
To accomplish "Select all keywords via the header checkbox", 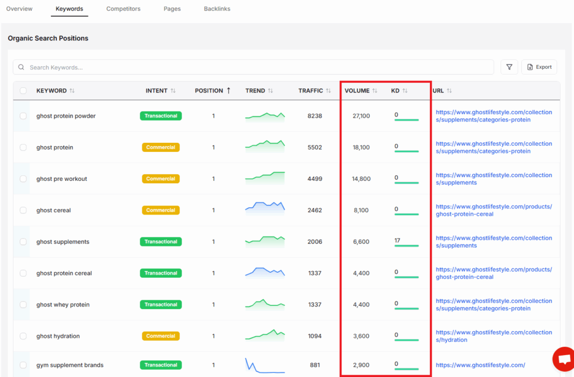I will [x=22, y=90].
